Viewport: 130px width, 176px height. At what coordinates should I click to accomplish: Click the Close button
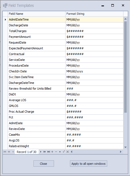pos(44,164)
